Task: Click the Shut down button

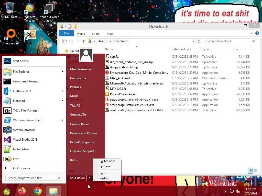Action: click(x=77, y=178)
